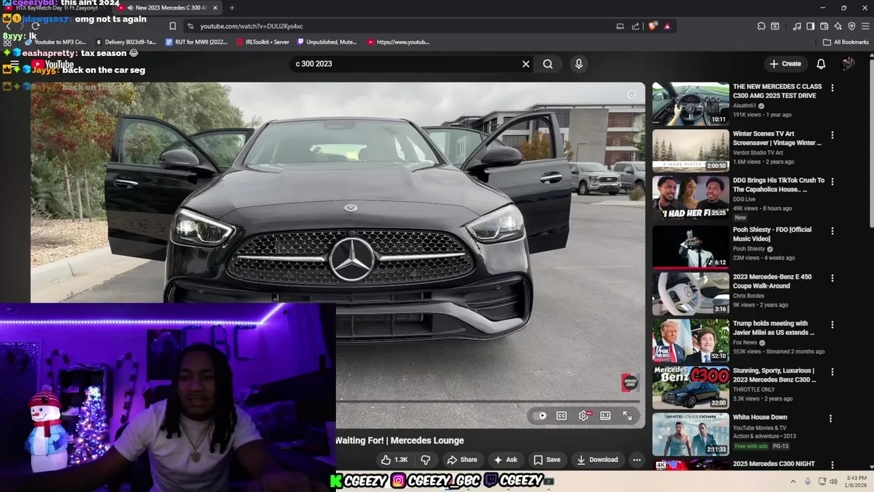Open thumbnail of C300 AMG 2025 test drive
The width and height of the screenshot is (874, 492).
pos(690,104)
